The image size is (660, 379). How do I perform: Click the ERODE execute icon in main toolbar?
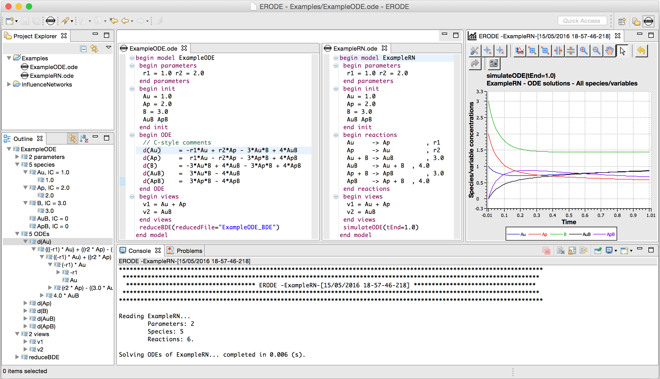click(x=51, y=21)
